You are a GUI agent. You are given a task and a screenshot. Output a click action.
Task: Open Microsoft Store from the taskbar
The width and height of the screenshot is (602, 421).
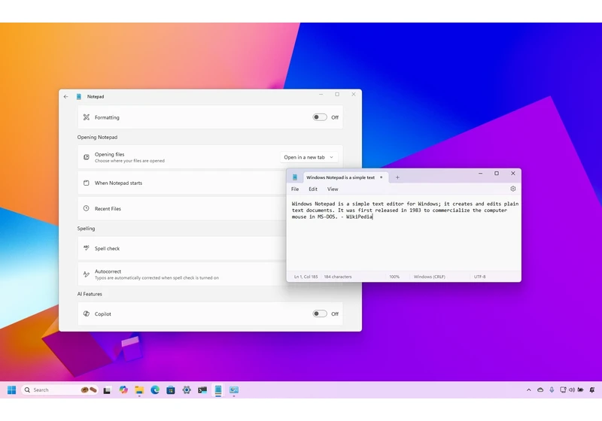coord(171,390)
